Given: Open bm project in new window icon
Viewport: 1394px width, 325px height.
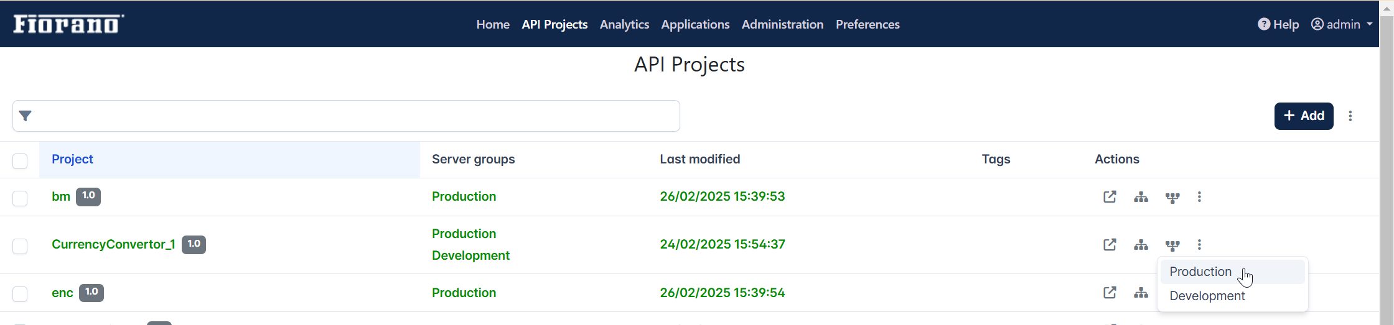Looking at the screenshot, I should point(1110,197).
